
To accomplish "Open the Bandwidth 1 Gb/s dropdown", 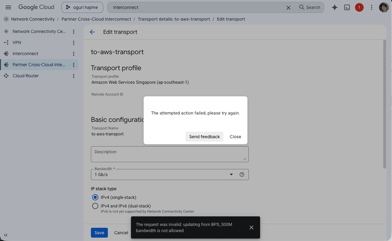I will click(170, 175).
